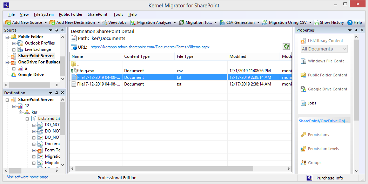Sort by the Modified column header
Viewport: 368px width, 184px height.
point(254,56)
